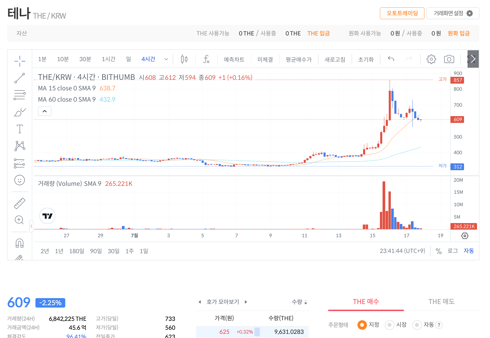The height and width of the screenshot is (338, 490).
Task: Switch to 일 daily interval
Action: [128, 59]
